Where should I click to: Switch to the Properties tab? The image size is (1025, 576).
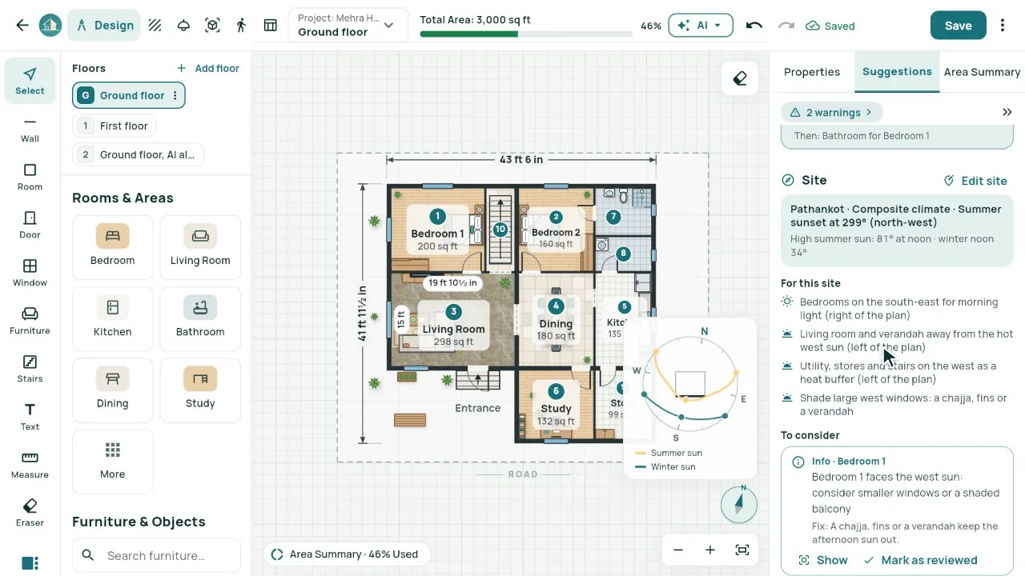(x=812, y=72)
